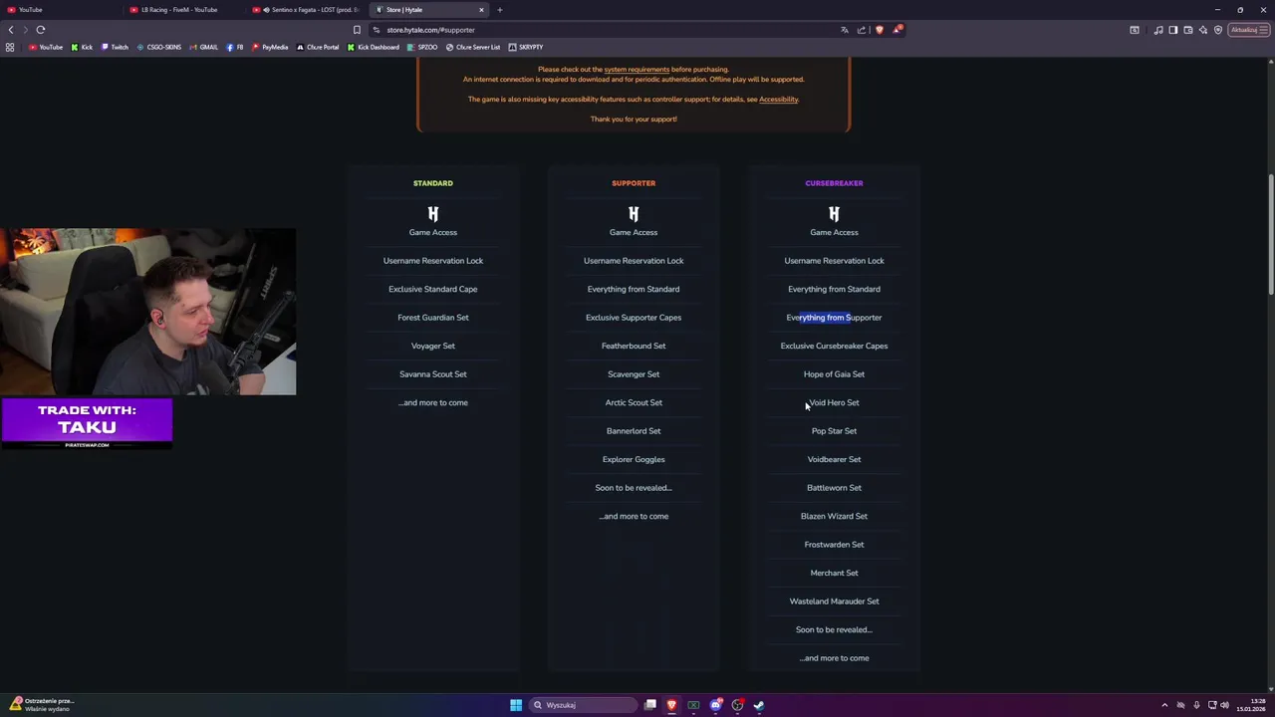Open the VPN shield icon
The image size is (1275, 717).
1217,30
